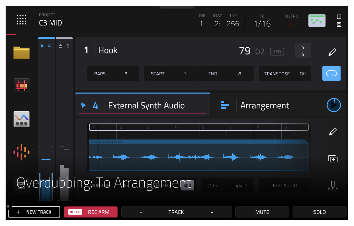
Task: Change the START value field
Action: [171, 74]
